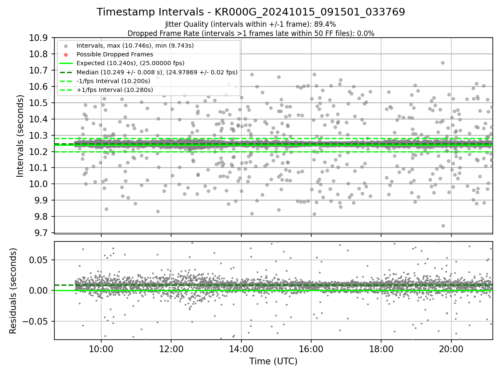Screen dimensions: 502x376
Task: Select the 'Jitter Quality' subtitle line
Action: [251, 24]
